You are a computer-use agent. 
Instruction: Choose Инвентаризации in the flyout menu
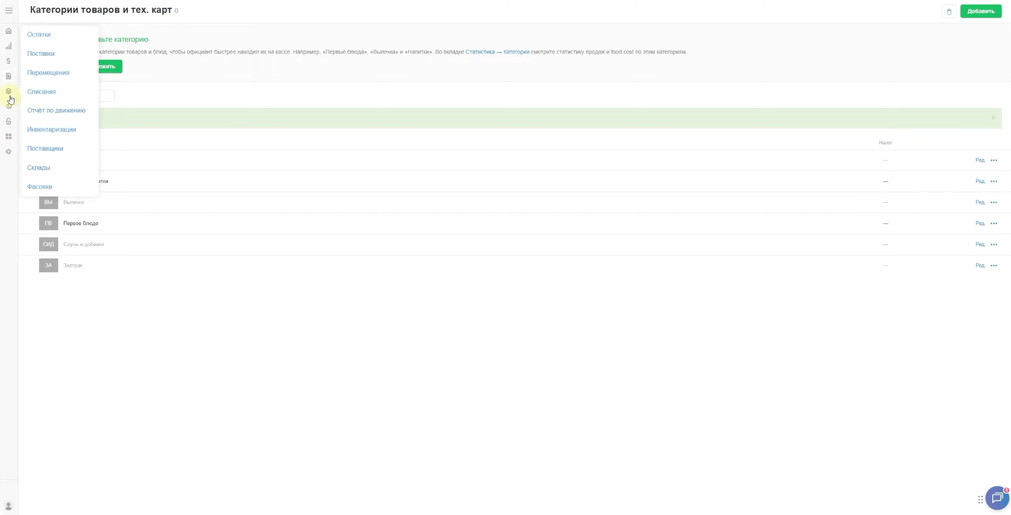(x=52, y=129)
